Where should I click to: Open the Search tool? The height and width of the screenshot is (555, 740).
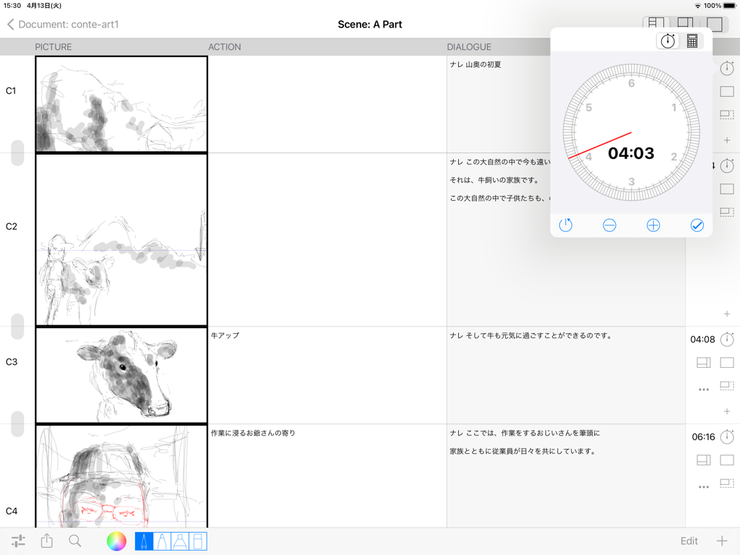click(75, 541)
